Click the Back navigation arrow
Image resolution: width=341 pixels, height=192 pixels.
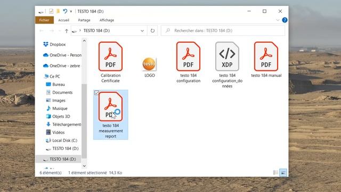42,31
